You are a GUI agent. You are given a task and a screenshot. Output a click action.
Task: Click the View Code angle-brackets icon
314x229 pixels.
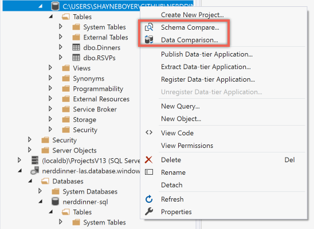tap(149, 132)
